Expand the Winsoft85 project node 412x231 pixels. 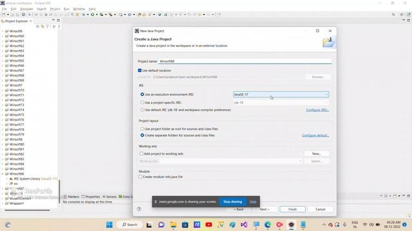(3, 169)
